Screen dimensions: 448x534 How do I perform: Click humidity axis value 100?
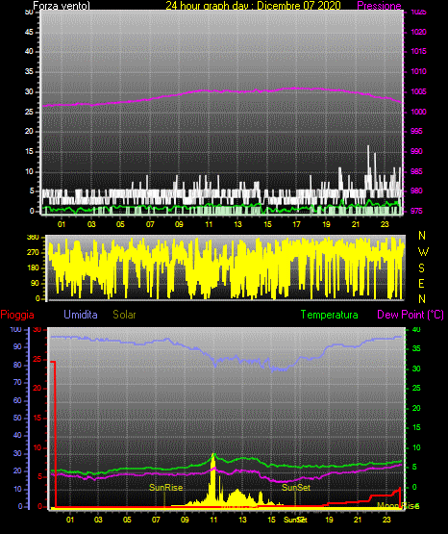pyautogui.click(x=16, y=330)
